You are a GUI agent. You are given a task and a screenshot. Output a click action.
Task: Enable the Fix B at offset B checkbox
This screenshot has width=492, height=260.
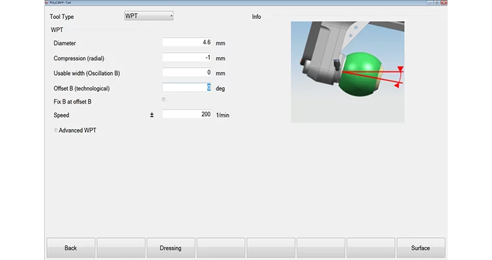(x=164, y=100)
